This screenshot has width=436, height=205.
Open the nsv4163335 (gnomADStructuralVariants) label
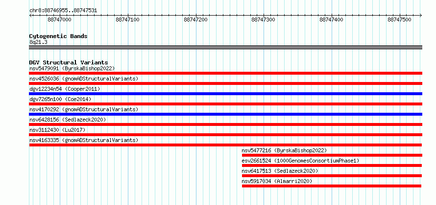click(x=84, y=140)
